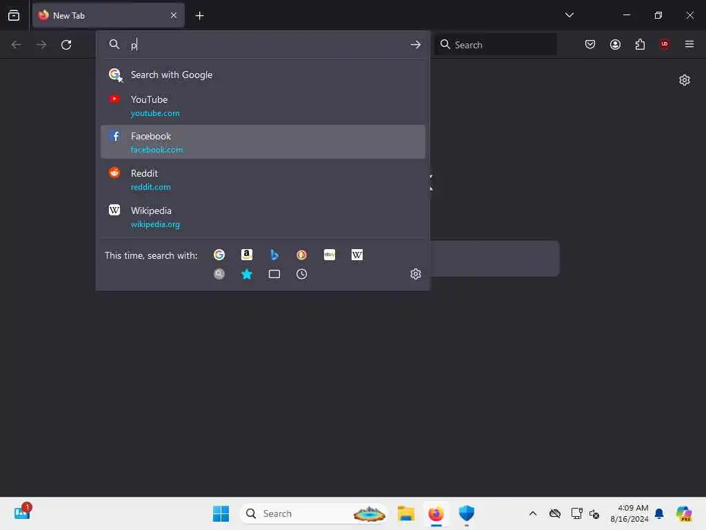Open Copilot preview in the taskbar
This screenshot has height=530, width=706.
coord(684,513)
